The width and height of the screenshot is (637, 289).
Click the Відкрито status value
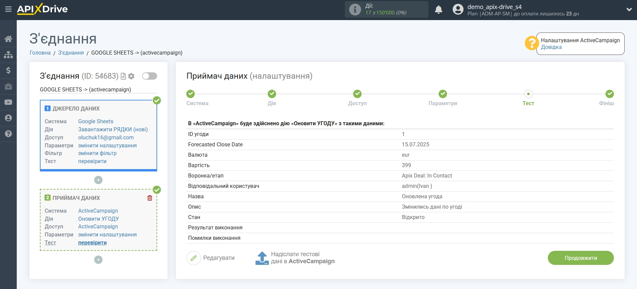pyautogui.click(x=413, y=217)
